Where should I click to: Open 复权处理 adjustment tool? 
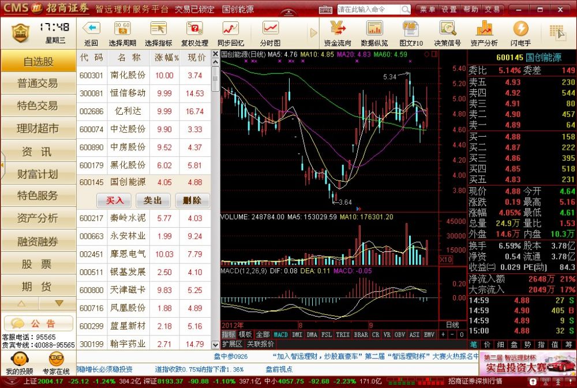pos(194,33)
